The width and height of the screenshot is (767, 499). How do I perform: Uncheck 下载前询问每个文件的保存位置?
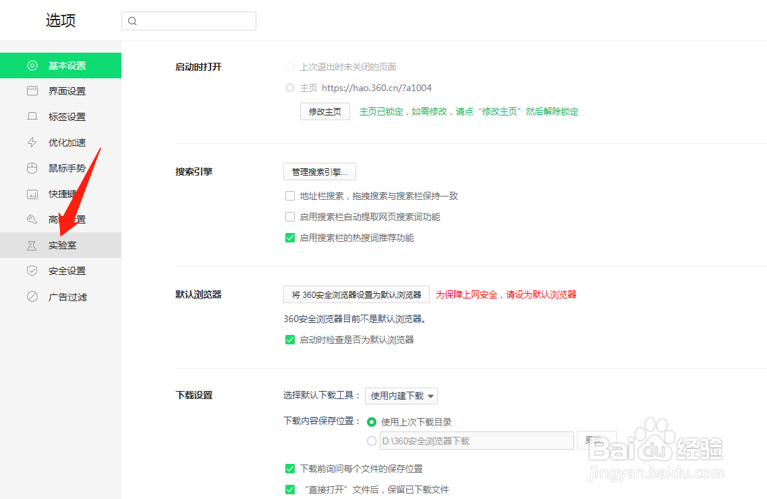290,469
